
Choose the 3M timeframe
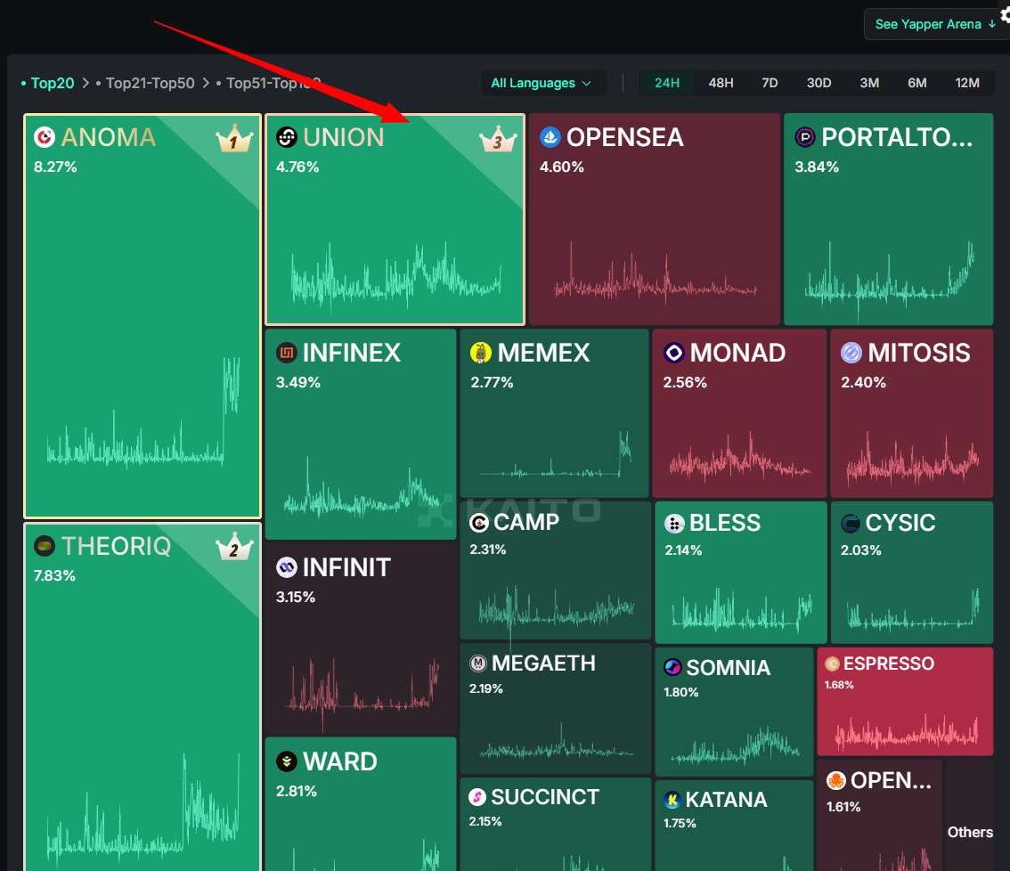point(869,83)
